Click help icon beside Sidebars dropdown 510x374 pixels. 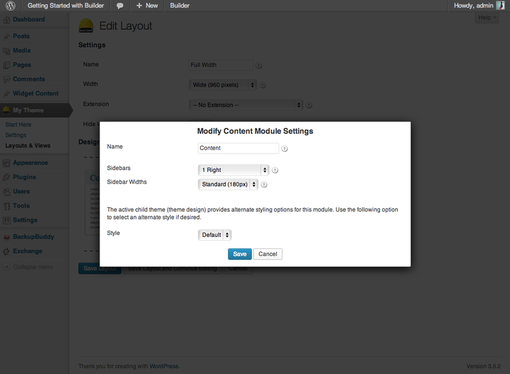(275, 170)
